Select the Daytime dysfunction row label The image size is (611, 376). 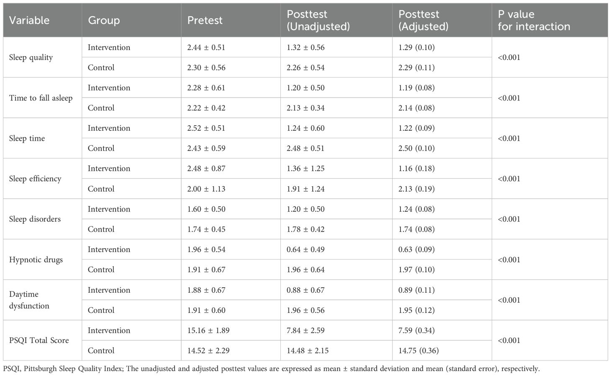click(29, 300)
